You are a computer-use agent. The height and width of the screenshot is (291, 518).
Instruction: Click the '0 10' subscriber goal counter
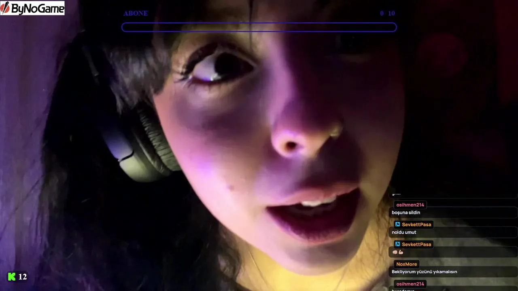tap(387, 13)
